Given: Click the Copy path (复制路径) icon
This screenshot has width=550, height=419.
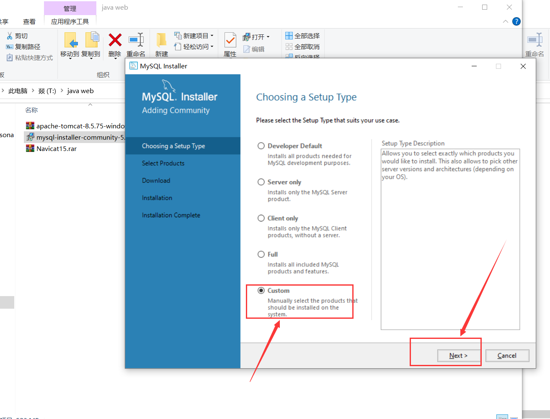Looking at the screenshot, I should (10, 47).
